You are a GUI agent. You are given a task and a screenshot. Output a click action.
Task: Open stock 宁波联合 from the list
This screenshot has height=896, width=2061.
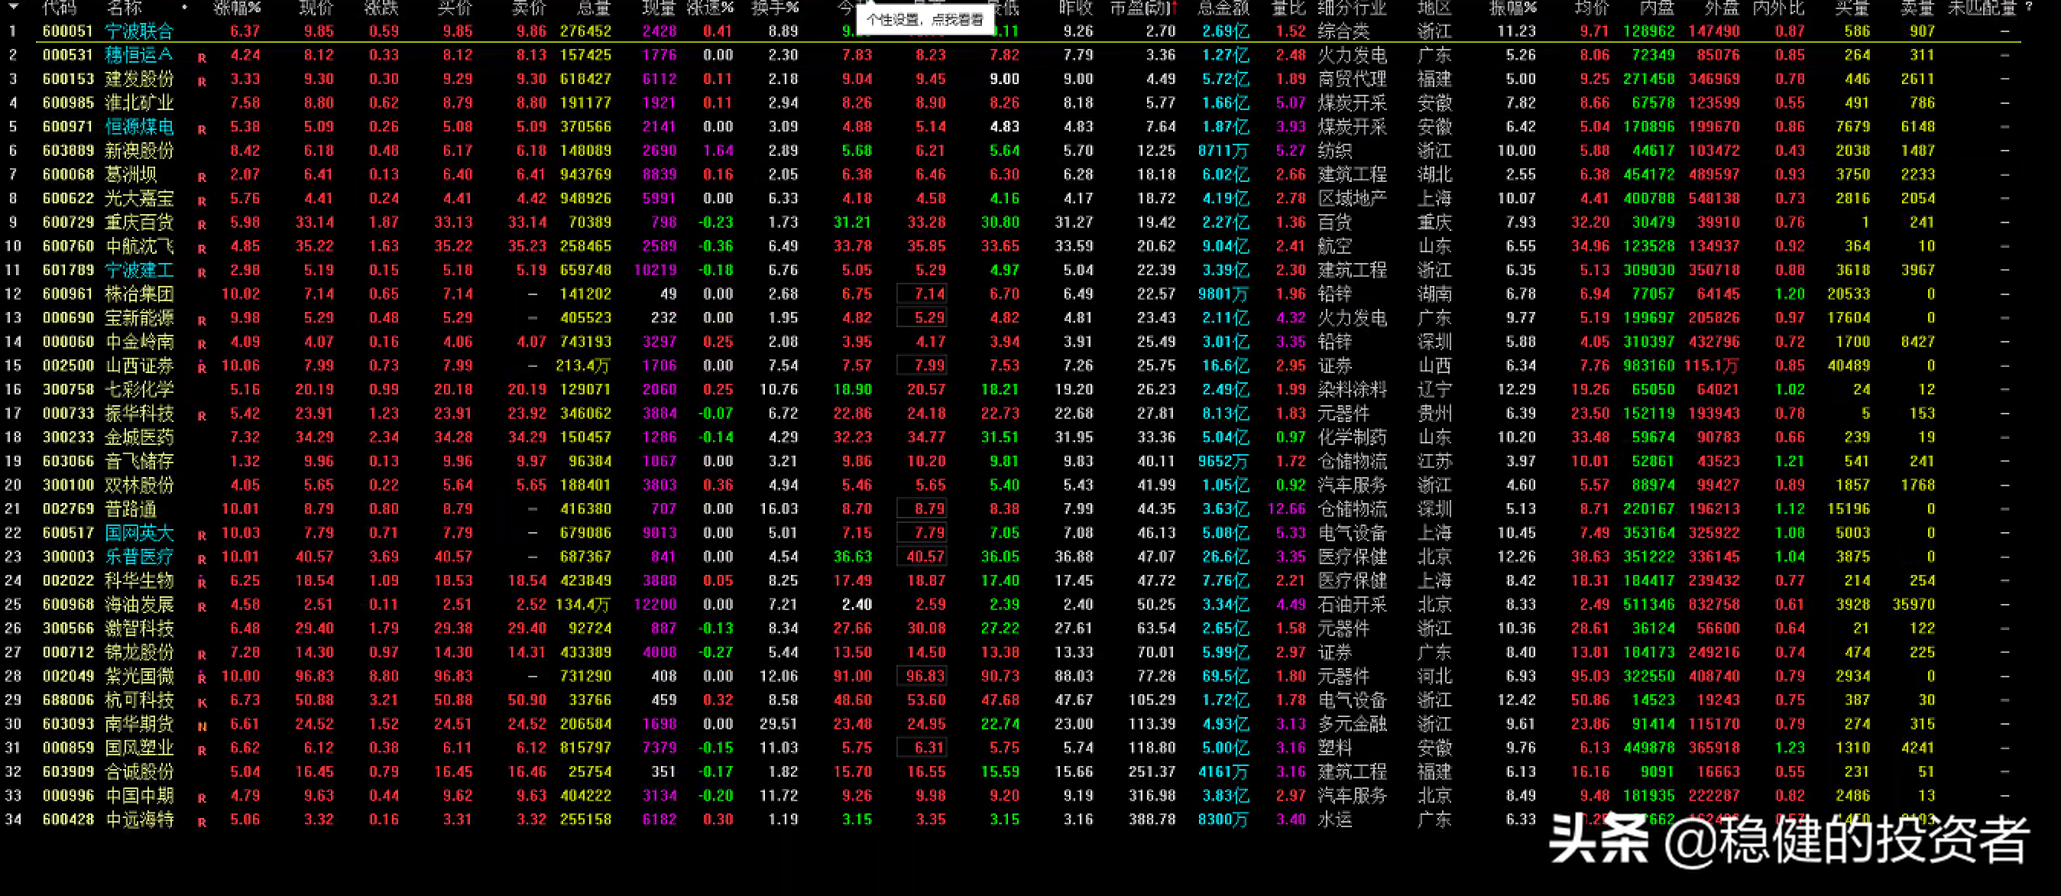pos(139,31)
